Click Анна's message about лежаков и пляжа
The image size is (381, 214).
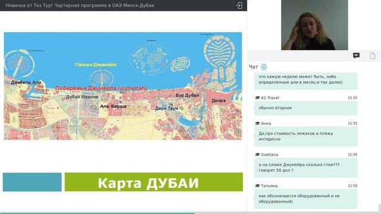pos(305,136)
